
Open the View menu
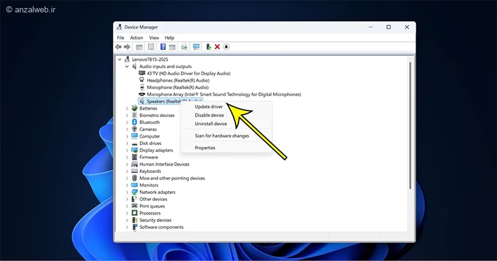point(153,38)
